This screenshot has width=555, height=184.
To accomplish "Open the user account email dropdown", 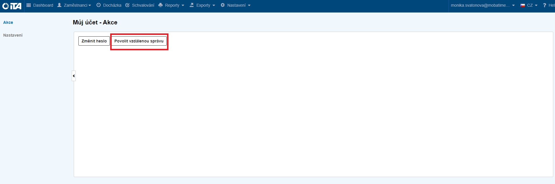I will pos(482,5).
